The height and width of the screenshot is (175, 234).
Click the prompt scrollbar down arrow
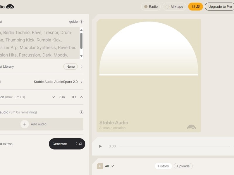pos(81,56)
